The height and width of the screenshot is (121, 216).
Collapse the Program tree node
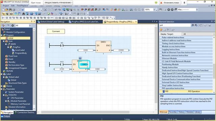point(2,35)
